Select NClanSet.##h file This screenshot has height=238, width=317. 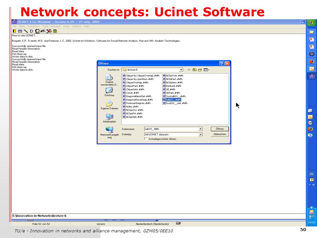coord(133,117)
